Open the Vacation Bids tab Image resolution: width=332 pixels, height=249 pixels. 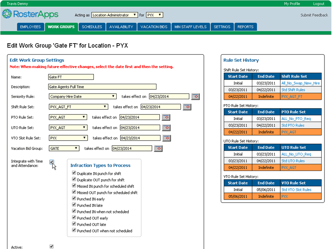[154, 27]
